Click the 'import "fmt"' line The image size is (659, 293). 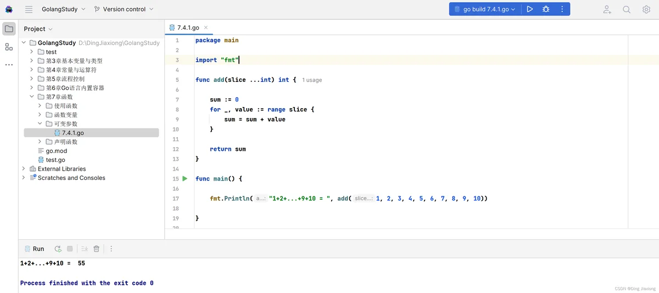[x=217, y=60]
